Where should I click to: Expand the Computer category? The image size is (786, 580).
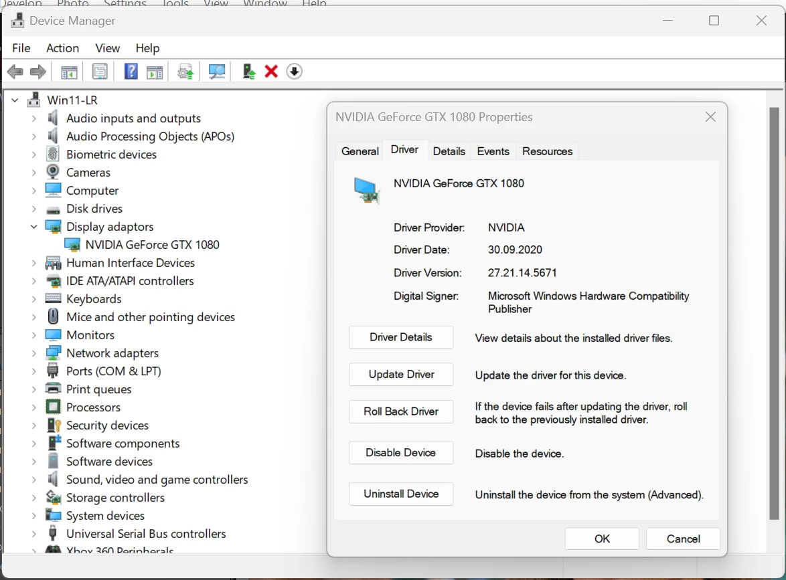tap(33, 191)
